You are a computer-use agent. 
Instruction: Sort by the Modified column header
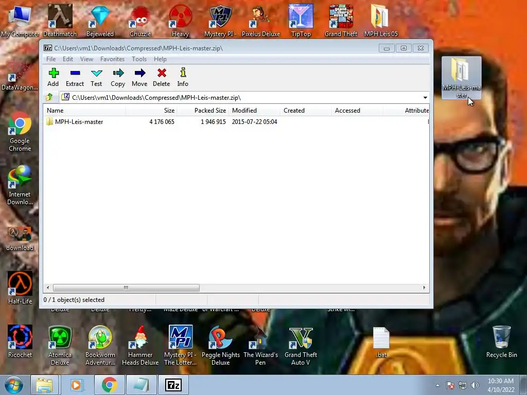coord(254,111)
